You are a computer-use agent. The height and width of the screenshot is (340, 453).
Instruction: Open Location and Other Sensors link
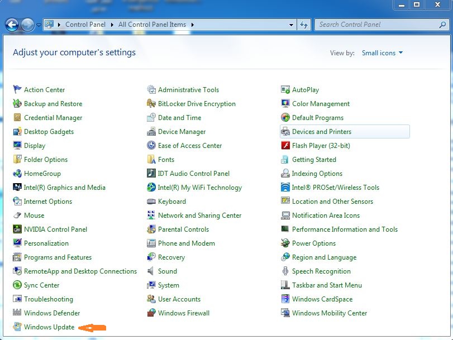(x=332, y=202)
